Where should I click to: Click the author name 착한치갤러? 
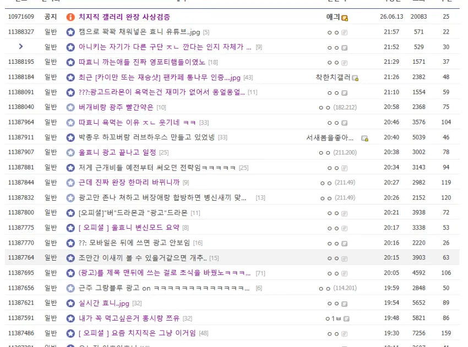pos(333,77)
